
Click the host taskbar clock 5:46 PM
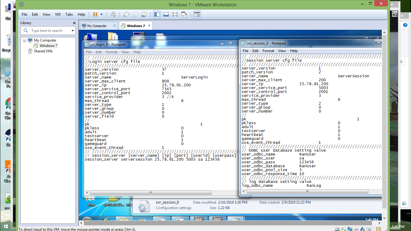click(x=398, y=226)
